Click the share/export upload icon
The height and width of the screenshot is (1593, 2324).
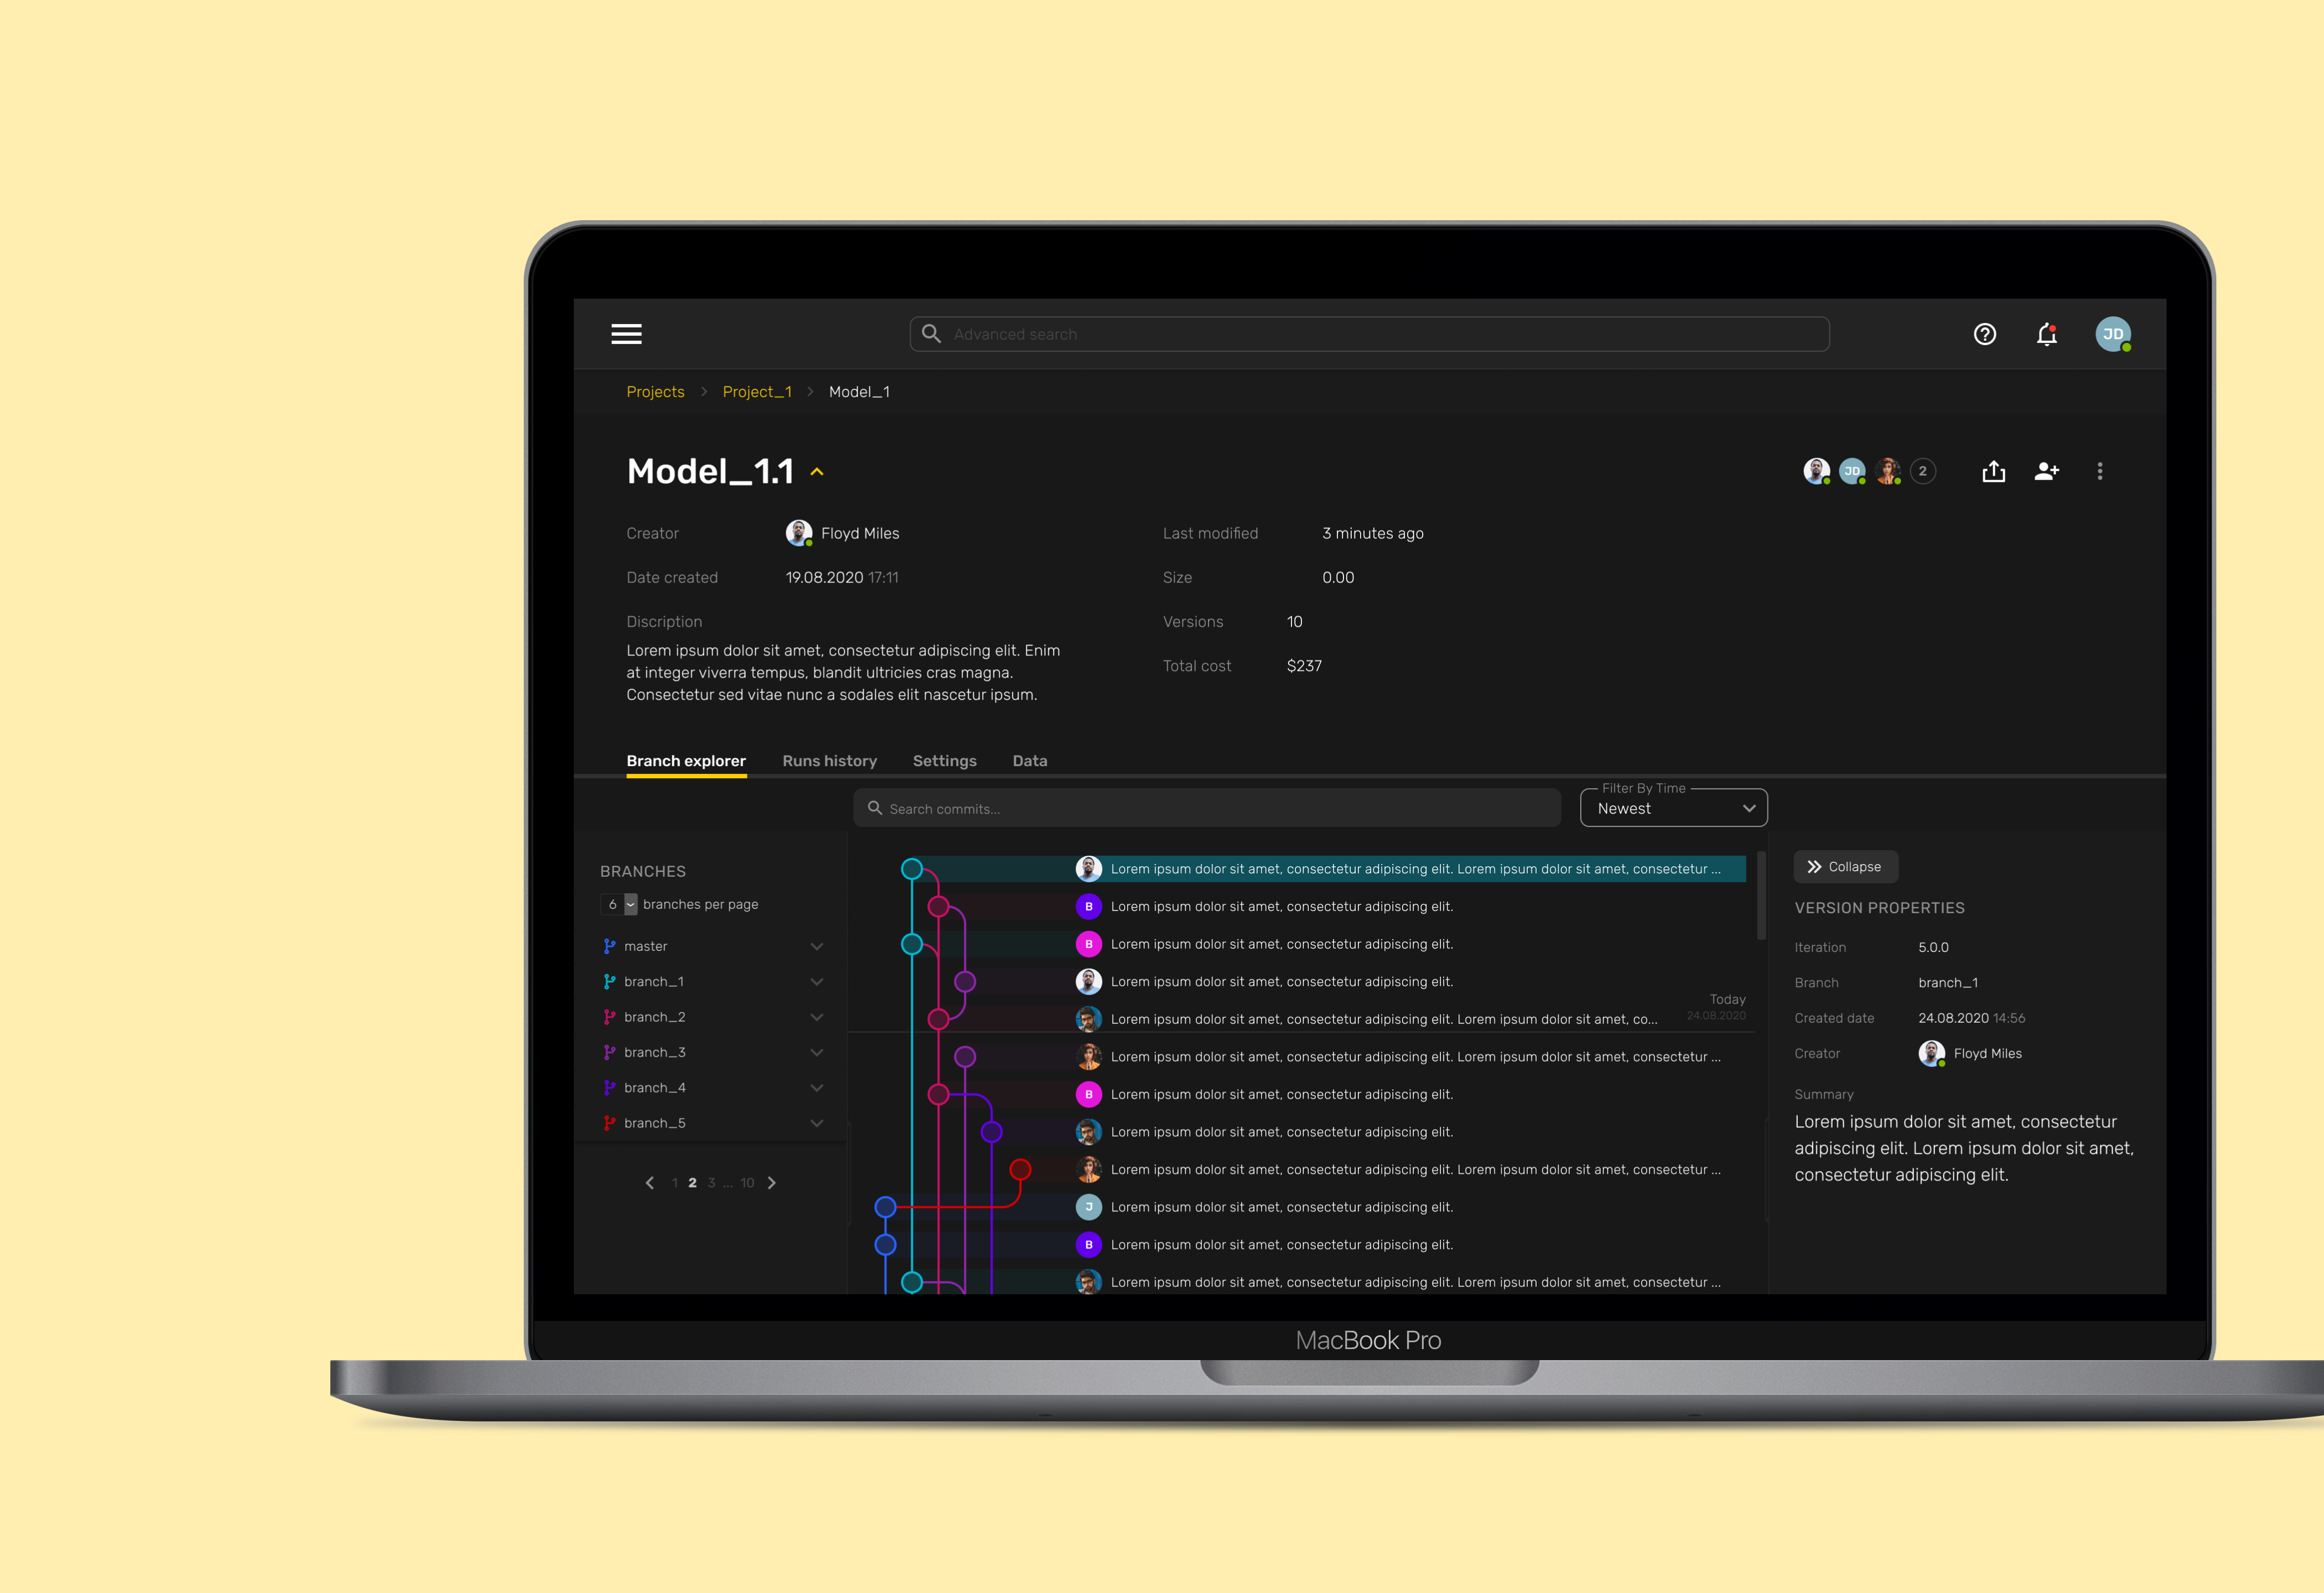click(1992, 472)
